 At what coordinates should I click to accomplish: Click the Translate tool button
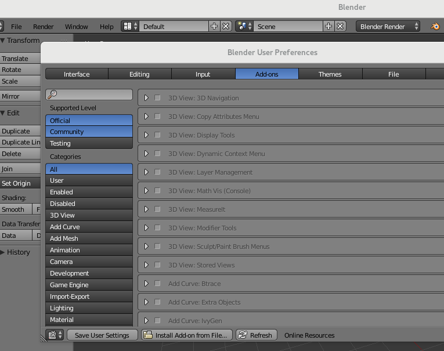(x=20, y=59)
